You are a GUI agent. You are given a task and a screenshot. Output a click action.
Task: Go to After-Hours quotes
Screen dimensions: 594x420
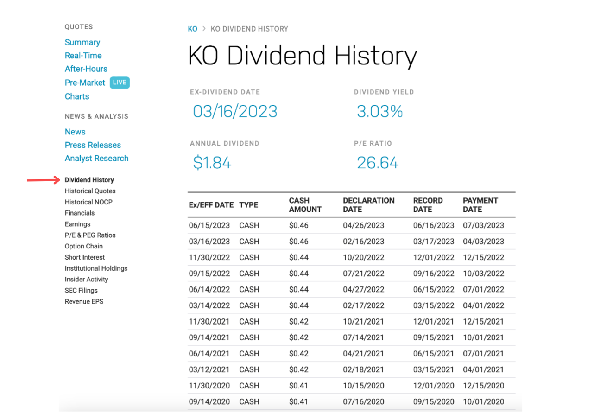tap(86, 69)
